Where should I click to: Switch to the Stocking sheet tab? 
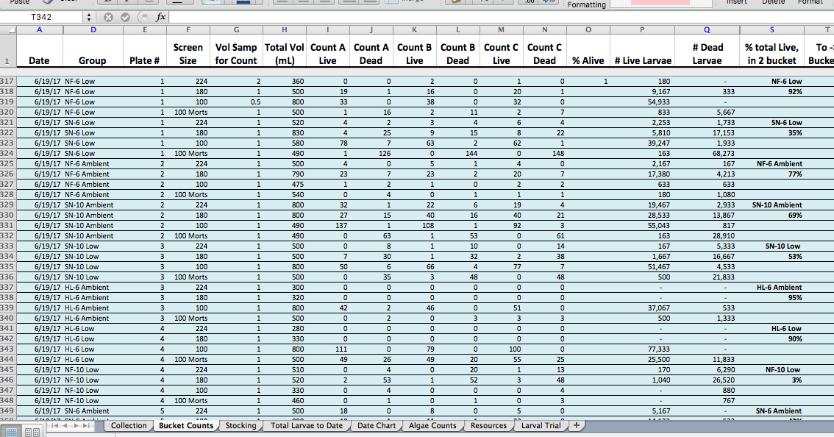240,425
